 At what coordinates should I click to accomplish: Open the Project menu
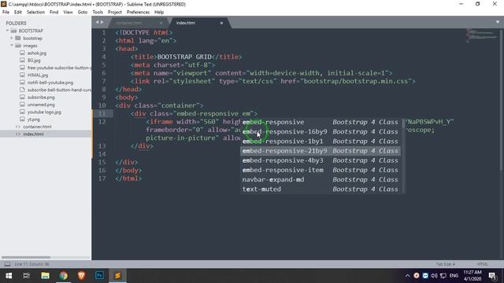115,13
